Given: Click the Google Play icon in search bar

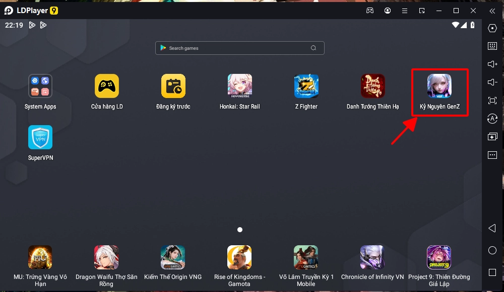Looking at the screenshot, I should click(163, 48).
